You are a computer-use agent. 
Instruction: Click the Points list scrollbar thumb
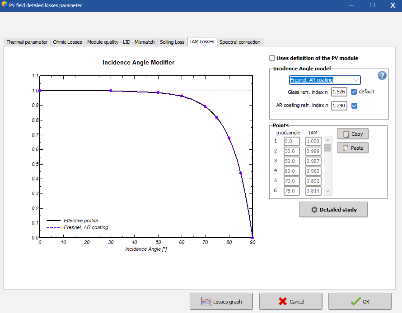[x=327, y=147]
